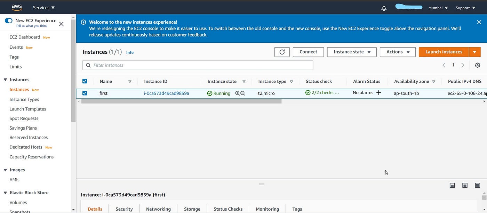Image resolution: width=487 pixels, height=213 pixels.
Task: Sort by the Instance type column arrow
Action: pos(292,82)
